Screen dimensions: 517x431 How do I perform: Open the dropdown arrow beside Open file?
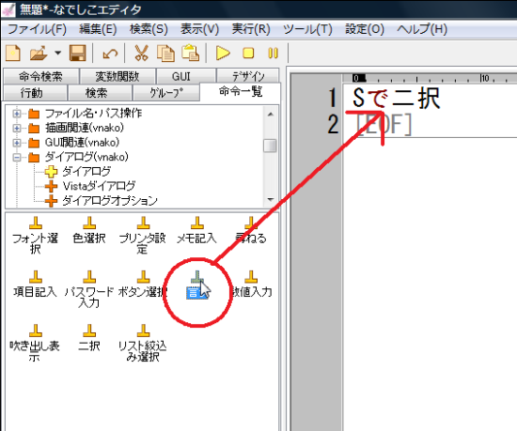[58, 53]
